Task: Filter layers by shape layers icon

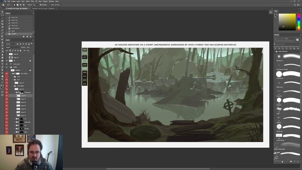Action: [26, 44]
